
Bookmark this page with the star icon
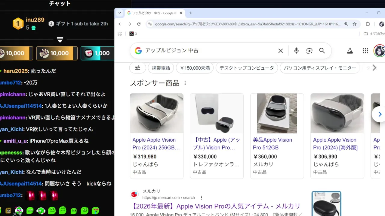pyautogui.click(x=355, y=24)
